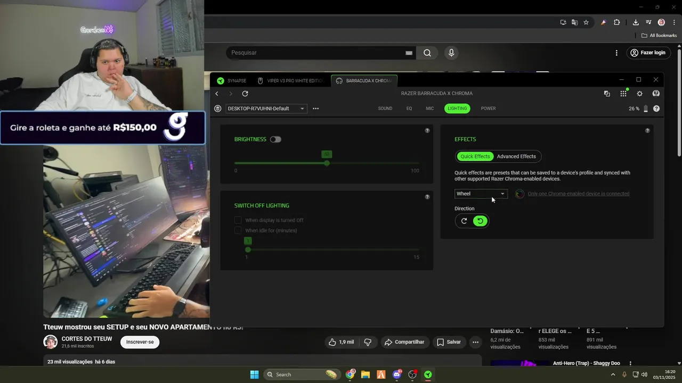Select the Barracuda X Chroma tab

pos(364,81)
